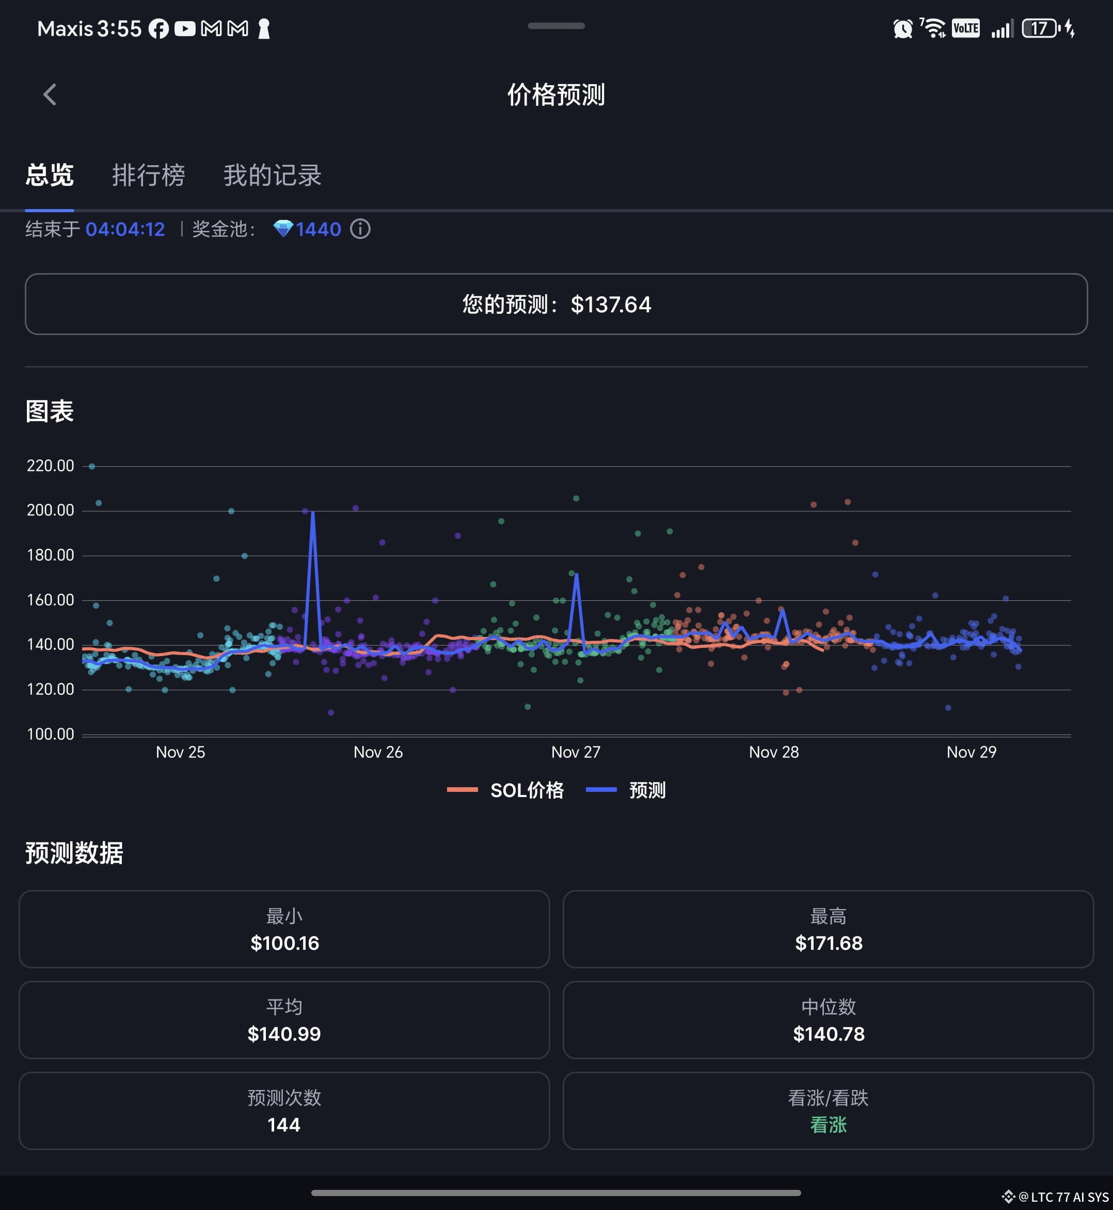1113x1210 pixels.
Task: Tap the Facebook notification icon
Action: [x=158, y=28]
